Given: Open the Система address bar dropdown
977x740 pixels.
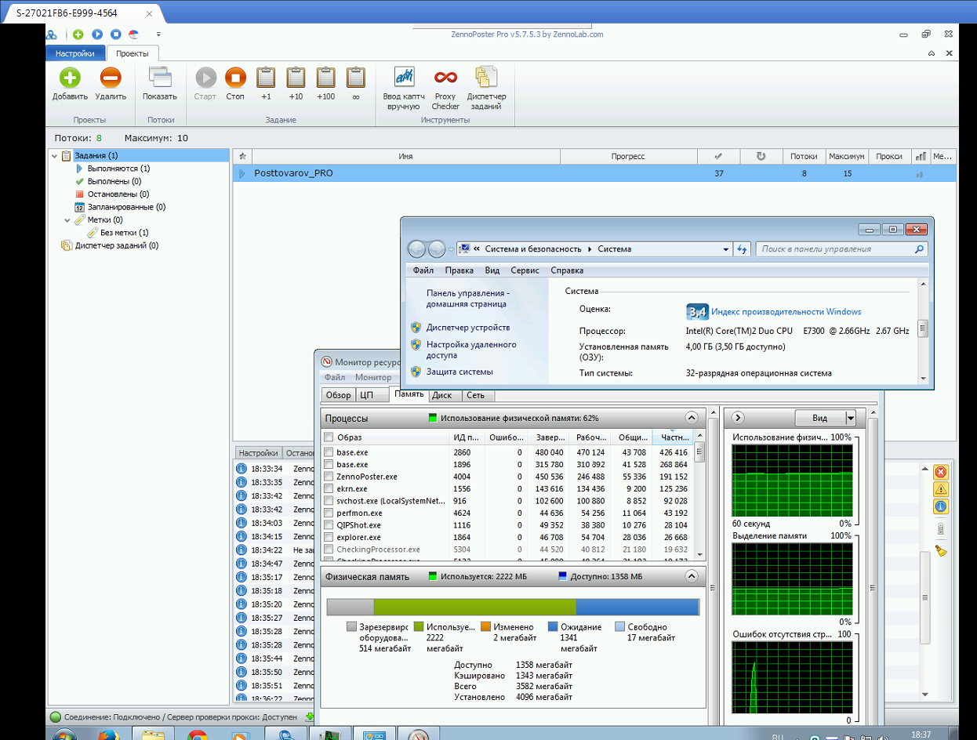Looking at the screenshot, I should point(726,249).
